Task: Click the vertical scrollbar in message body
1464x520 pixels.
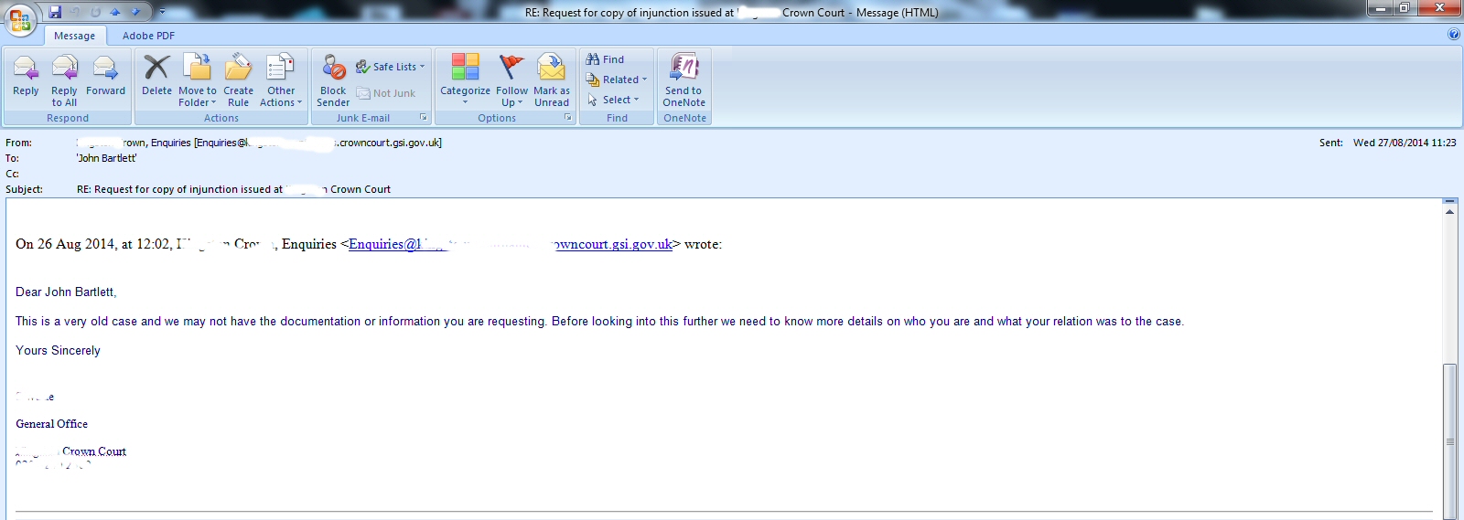Action: coord(1449,439)
